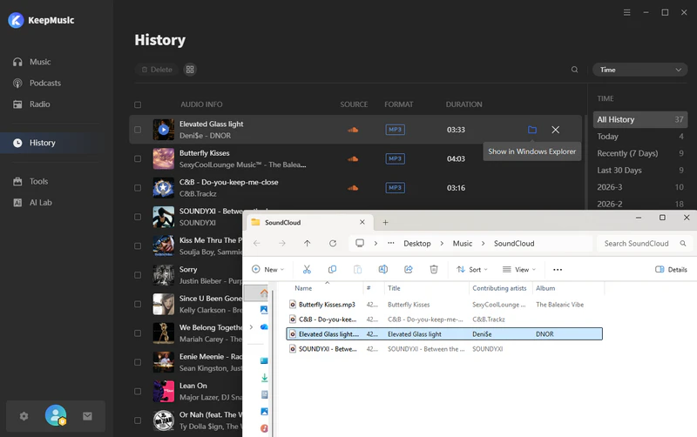This screenshot has width=697, height=437.
Task: Refresh the Explorer folder view
Action: point(333,244)
